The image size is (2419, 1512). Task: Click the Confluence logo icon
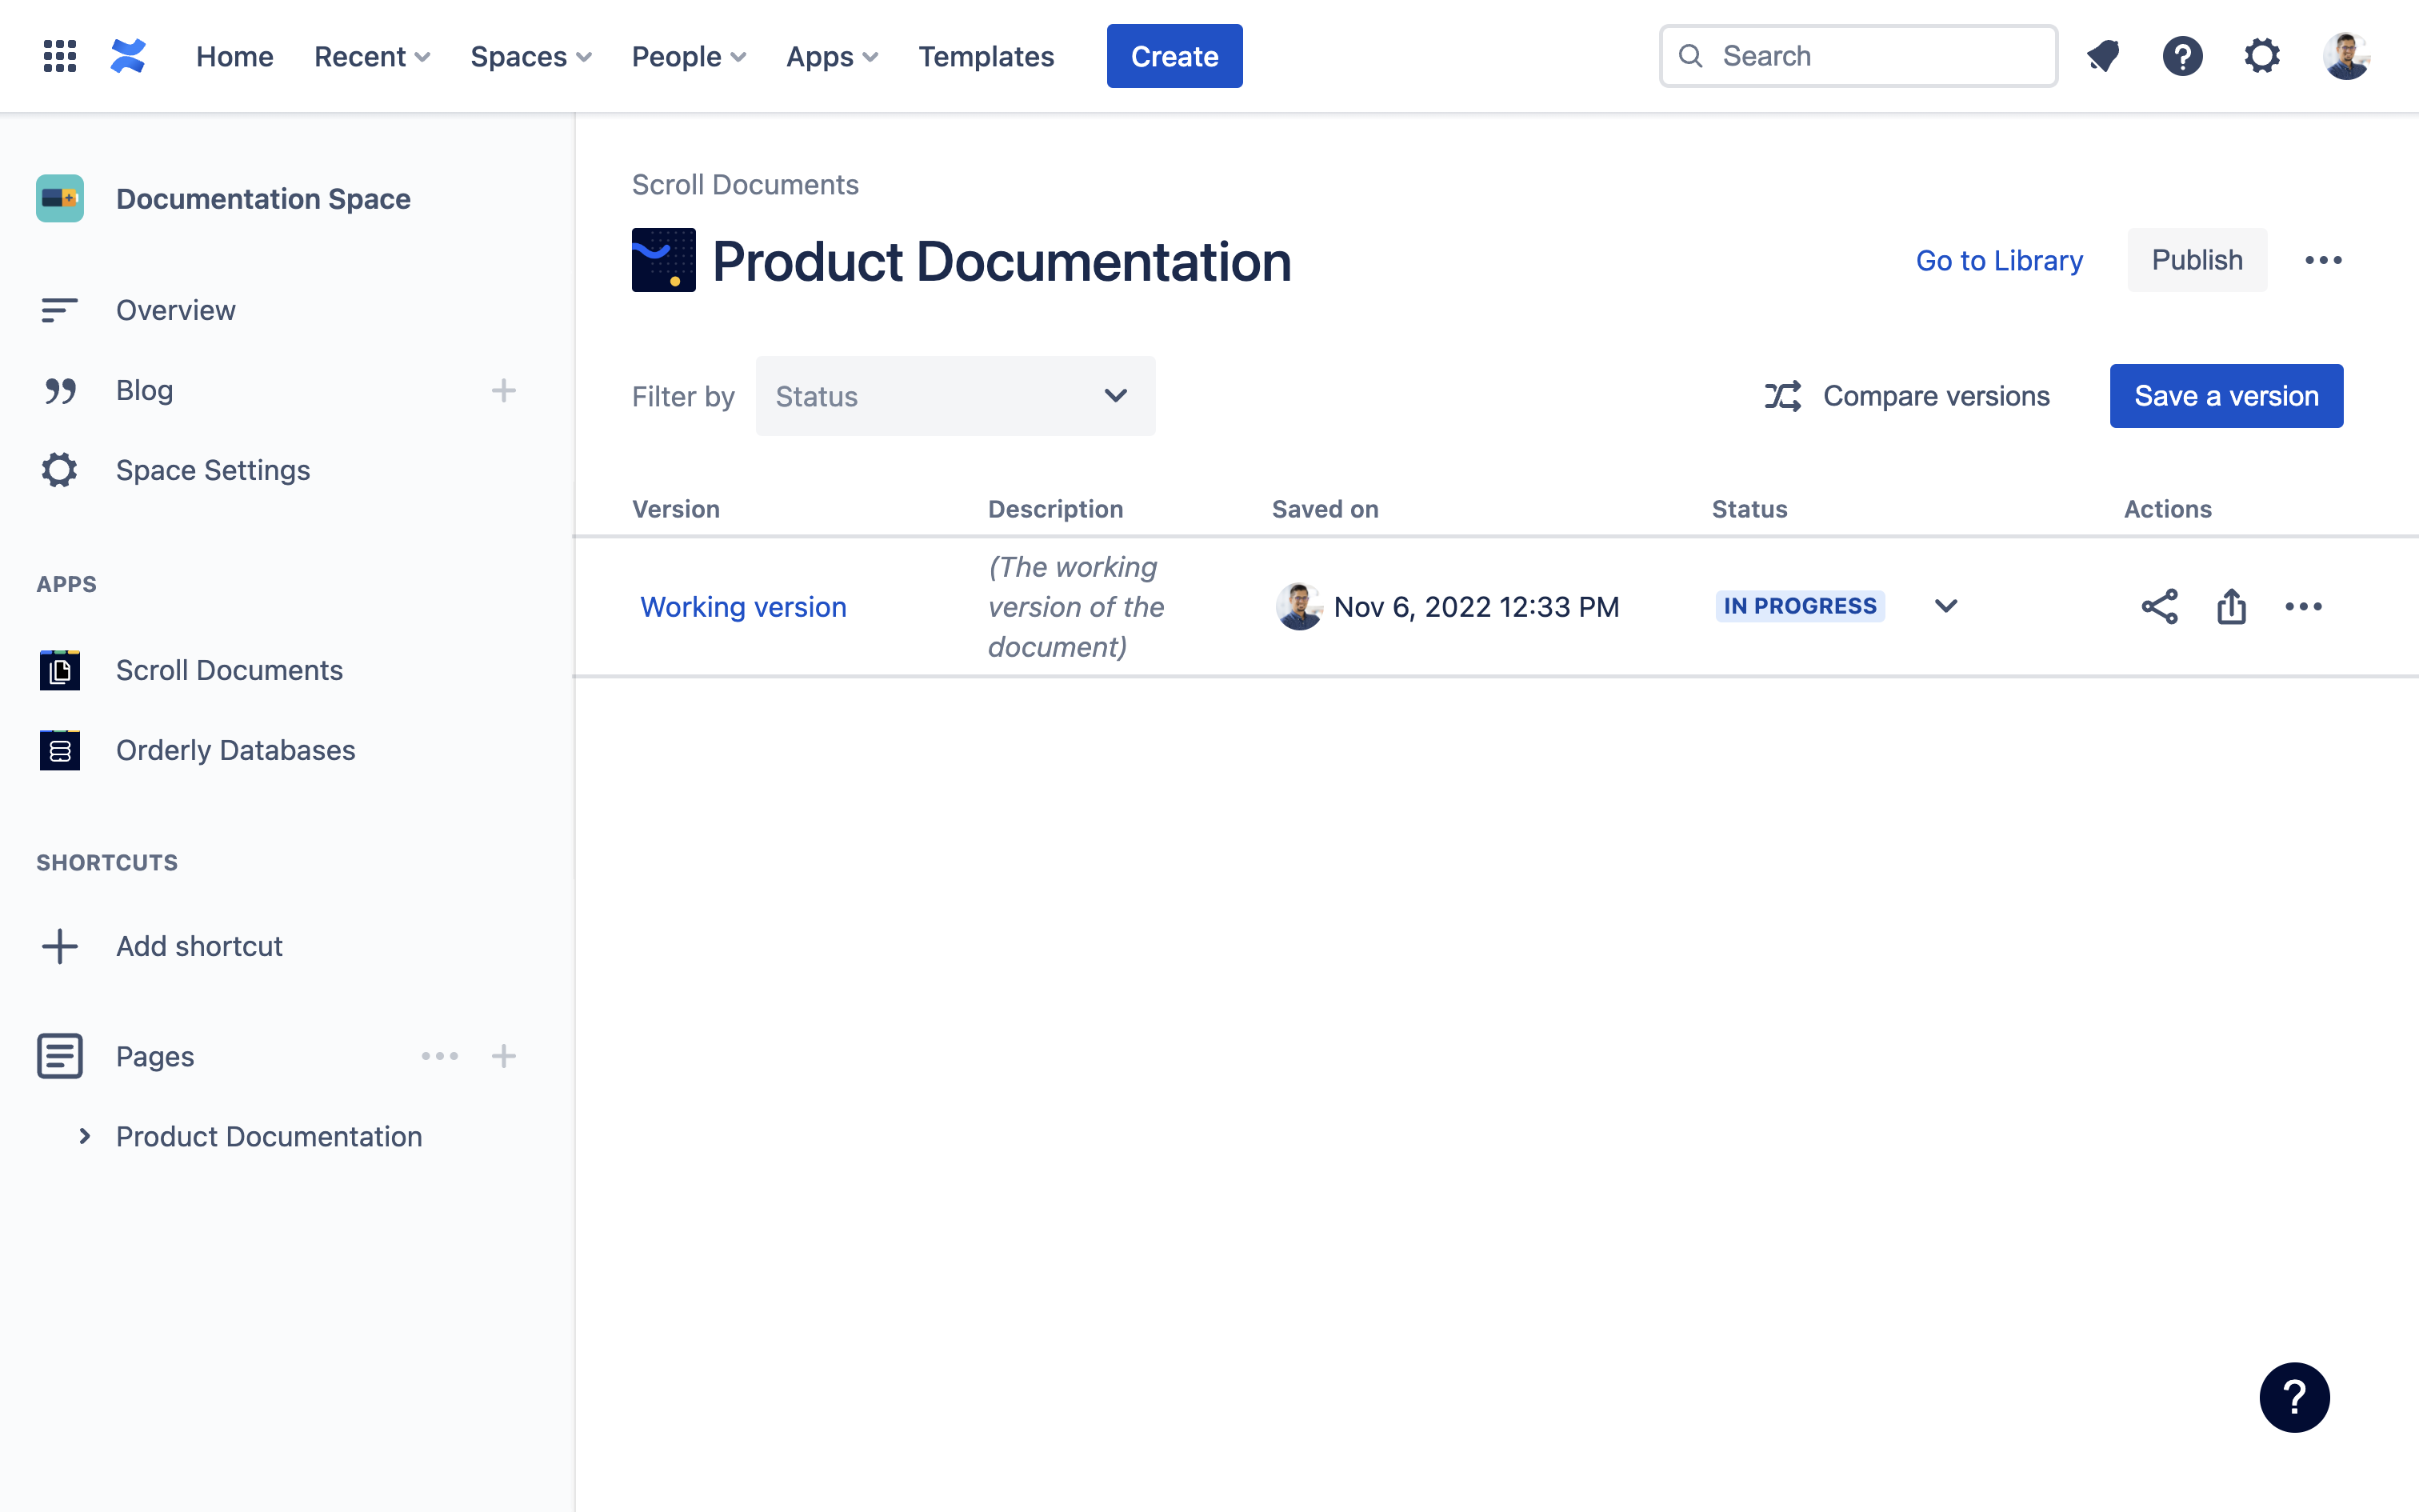128,56
